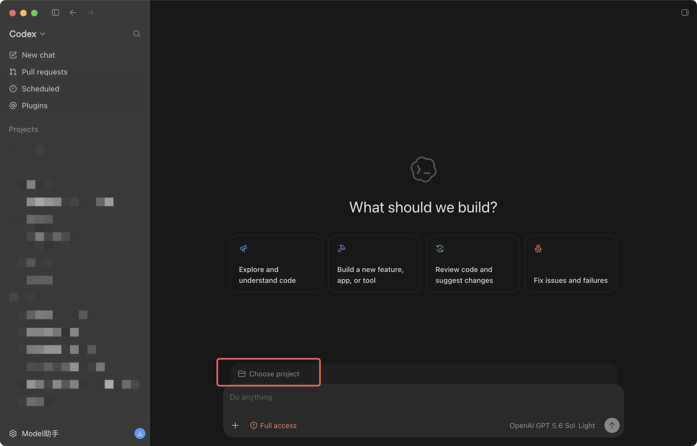Image resolution: width=697 pixels, height=446 pixels.
Task: Open the Scheduled section
Action: [34, 89]
